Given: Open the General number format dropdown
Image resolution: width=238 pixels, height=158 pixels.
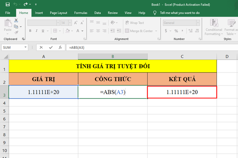Looking at the screenshot, I should pos(198,23).
